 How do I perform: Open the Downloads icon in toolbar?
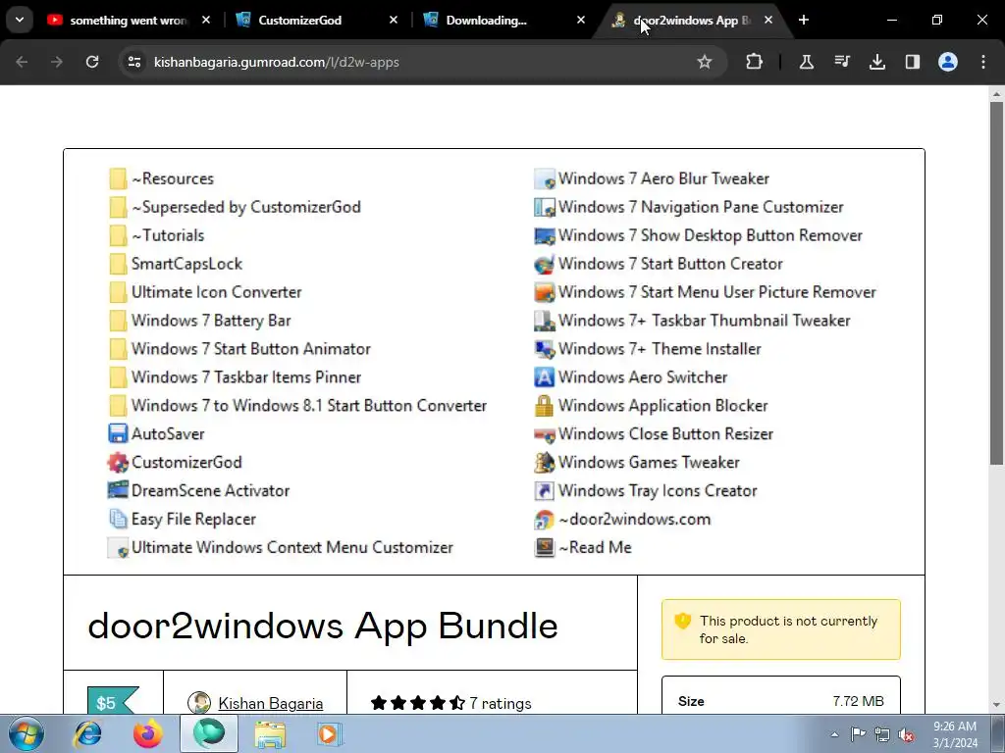click(x=877, y=62)
